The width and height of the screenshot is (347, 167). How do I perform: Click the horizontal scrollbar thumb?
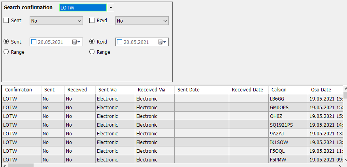click(21, 165)
